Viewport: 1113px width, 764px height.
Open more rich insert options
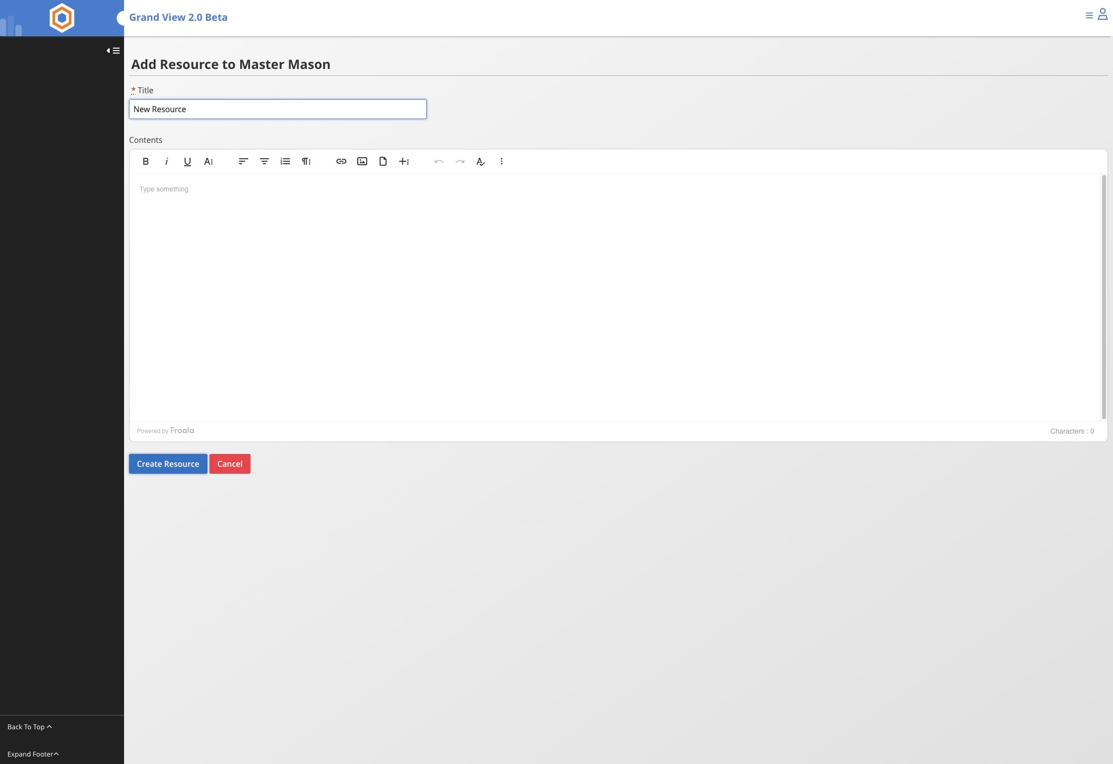click(x=404, y=161)
